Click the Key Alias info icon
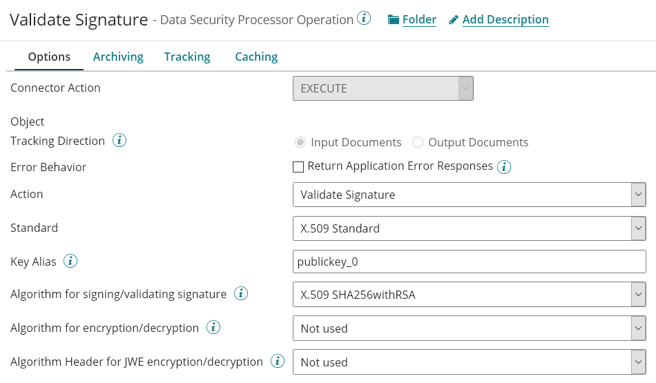This screenshot has width=656, height=383. 70,262
